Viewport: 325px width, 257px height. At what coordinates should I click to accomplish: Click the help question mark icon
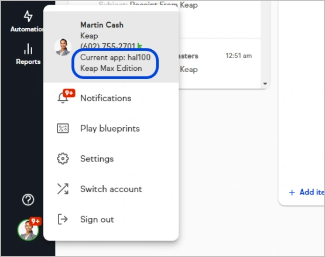tap(28, 200)
